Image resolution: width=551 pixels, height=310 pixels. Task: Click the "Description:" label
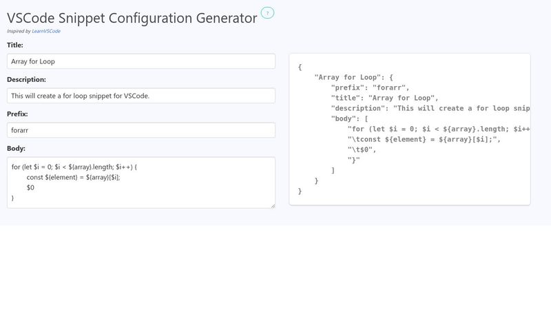[x=26, y=79]
